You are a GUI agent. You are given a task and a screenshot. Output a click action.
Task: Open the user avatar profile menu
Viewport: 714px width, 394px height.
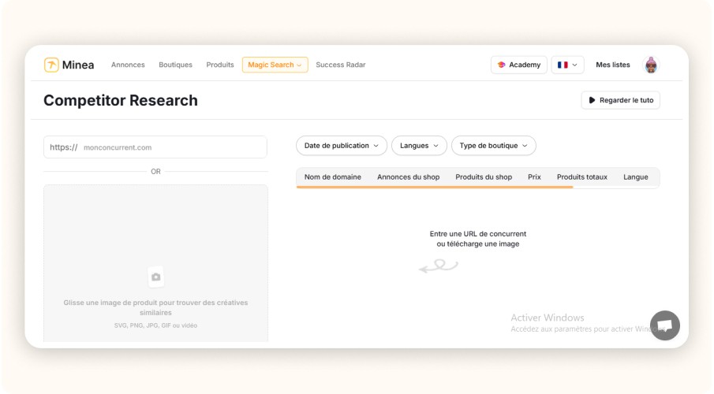pos(651,65)
